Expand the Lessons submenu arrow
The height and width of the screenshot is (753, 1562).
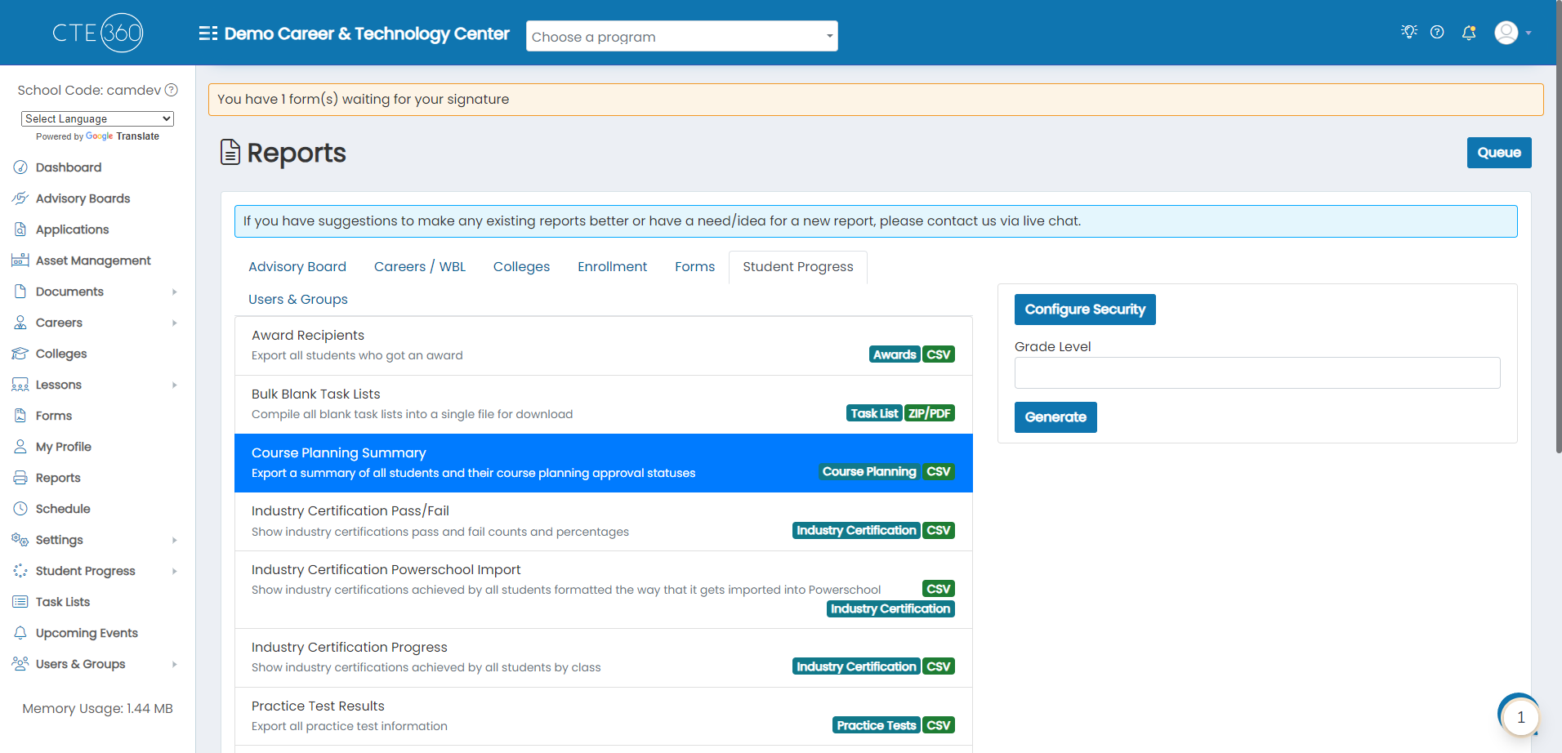[174, 385]
